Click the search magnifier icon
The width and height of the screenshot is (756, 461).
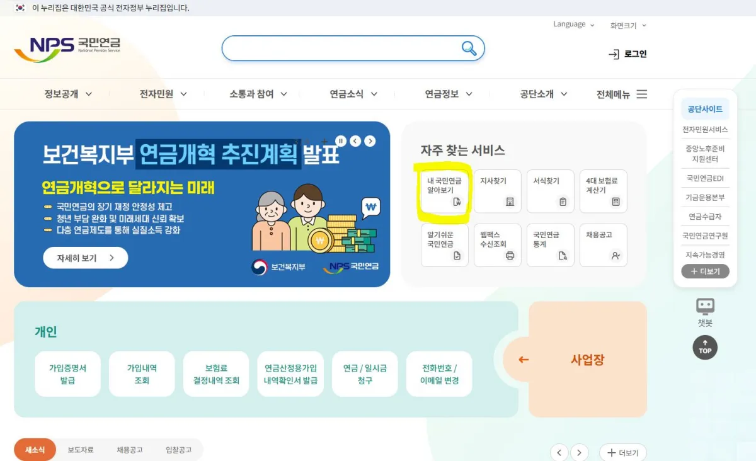pyautogui.click(x=469, y=48)
